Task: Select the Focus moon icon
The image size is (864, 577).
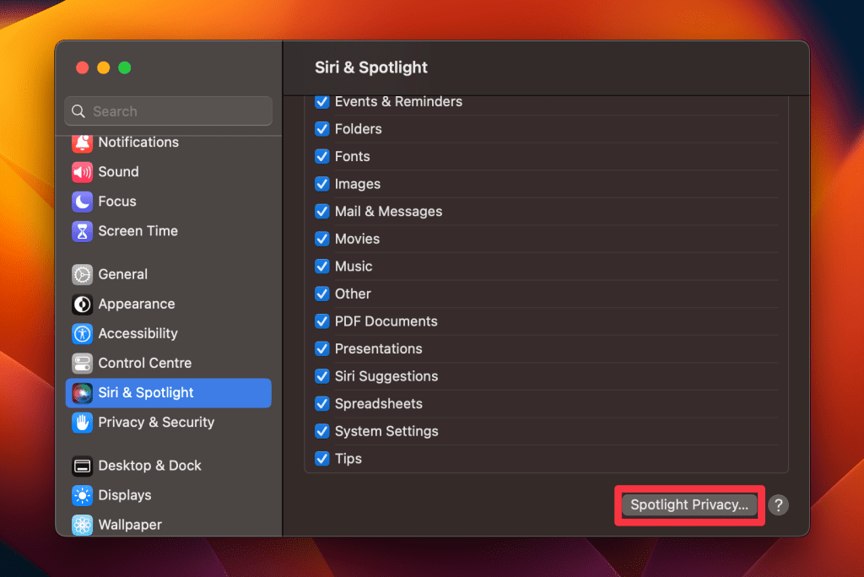Action: 82,202
